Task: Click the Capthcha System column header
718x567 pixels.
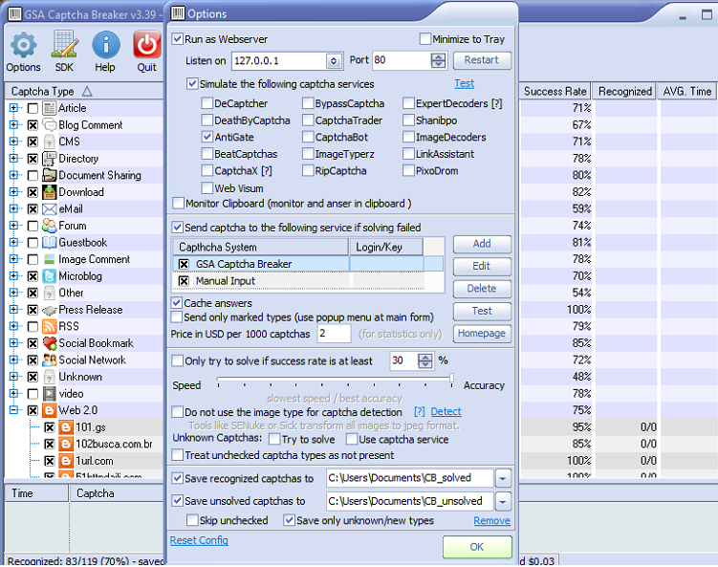Action: pyautogui.click(x=261, y=247)
